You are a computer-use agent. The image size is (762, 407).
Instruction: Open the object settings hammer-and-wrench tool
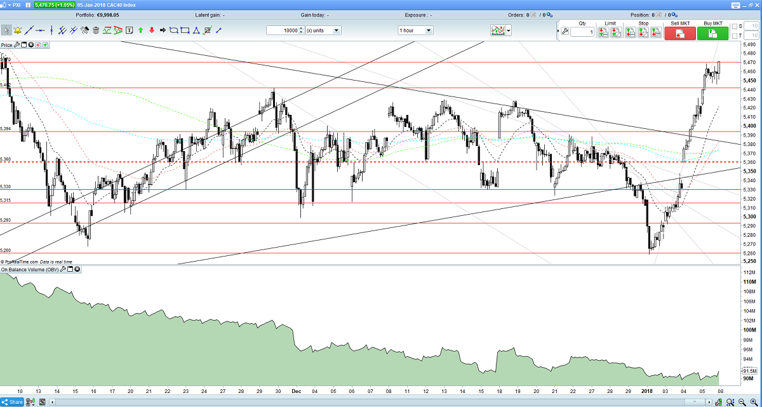[x=85, y=30]
